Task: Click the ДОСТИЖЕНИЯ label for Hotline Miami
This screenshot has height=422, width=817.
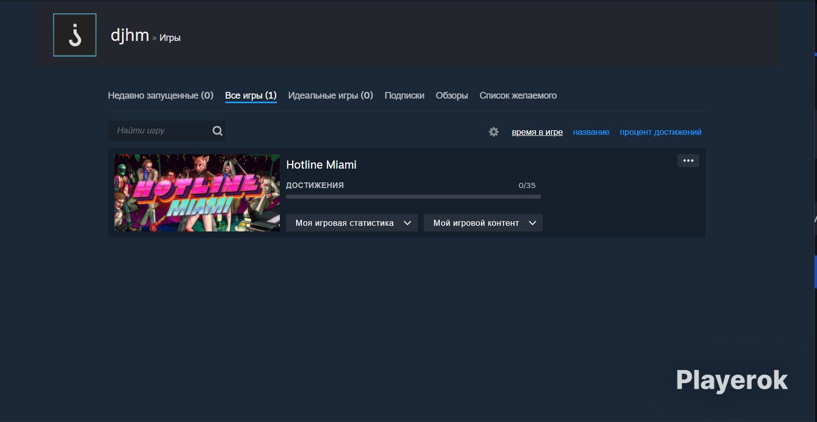Action: coord(315,185)
